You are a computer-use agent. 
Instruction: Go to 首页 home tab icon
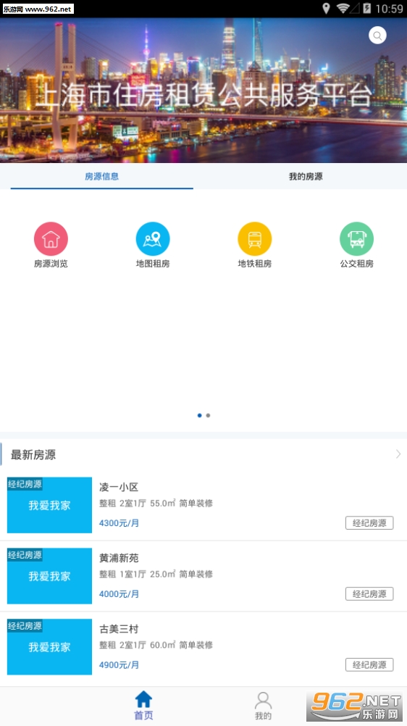[143, 699]
